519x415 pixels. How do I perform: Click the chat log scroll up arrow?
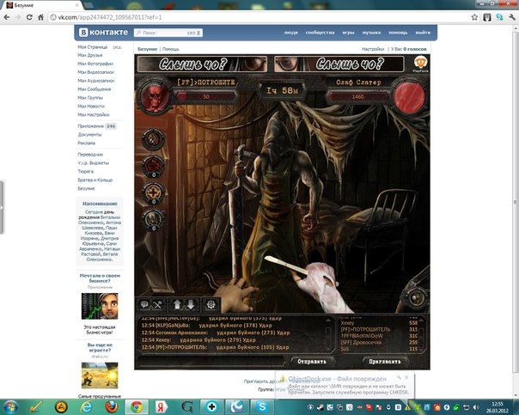coord(328,320)
